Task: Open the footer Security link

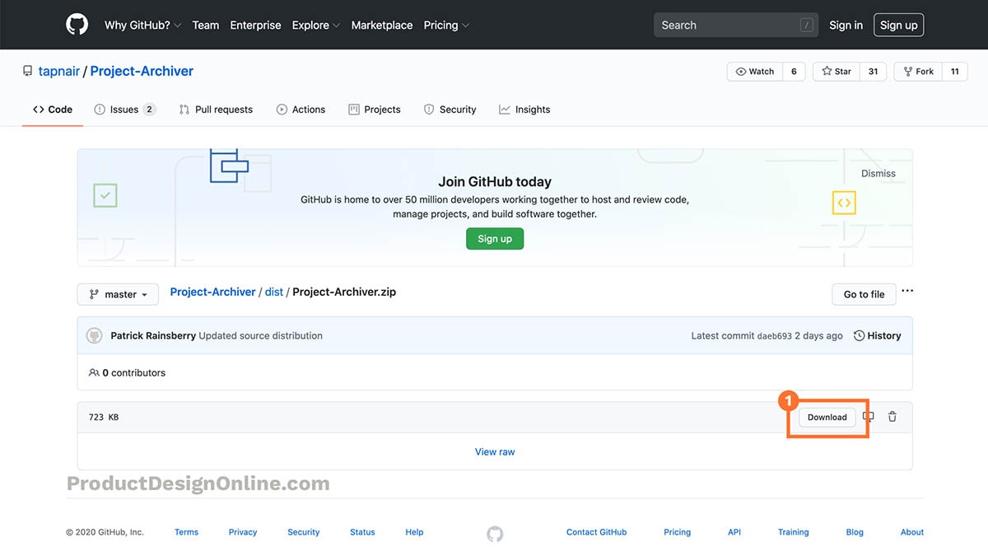Action: click(304, 532)
